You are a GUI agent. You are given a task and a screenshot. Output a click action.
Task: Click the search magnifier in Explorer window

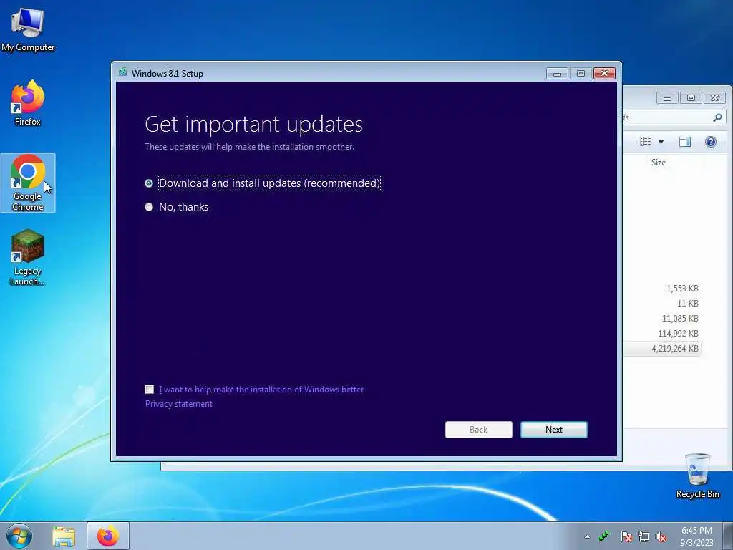[x=717, y=117]
